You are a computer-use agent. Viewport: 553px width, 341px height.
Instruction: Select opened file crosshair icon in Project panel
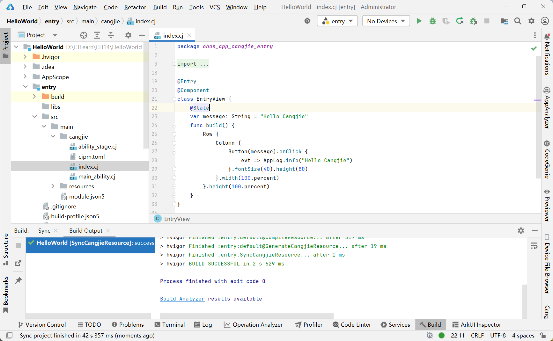[x=84, y=35]
